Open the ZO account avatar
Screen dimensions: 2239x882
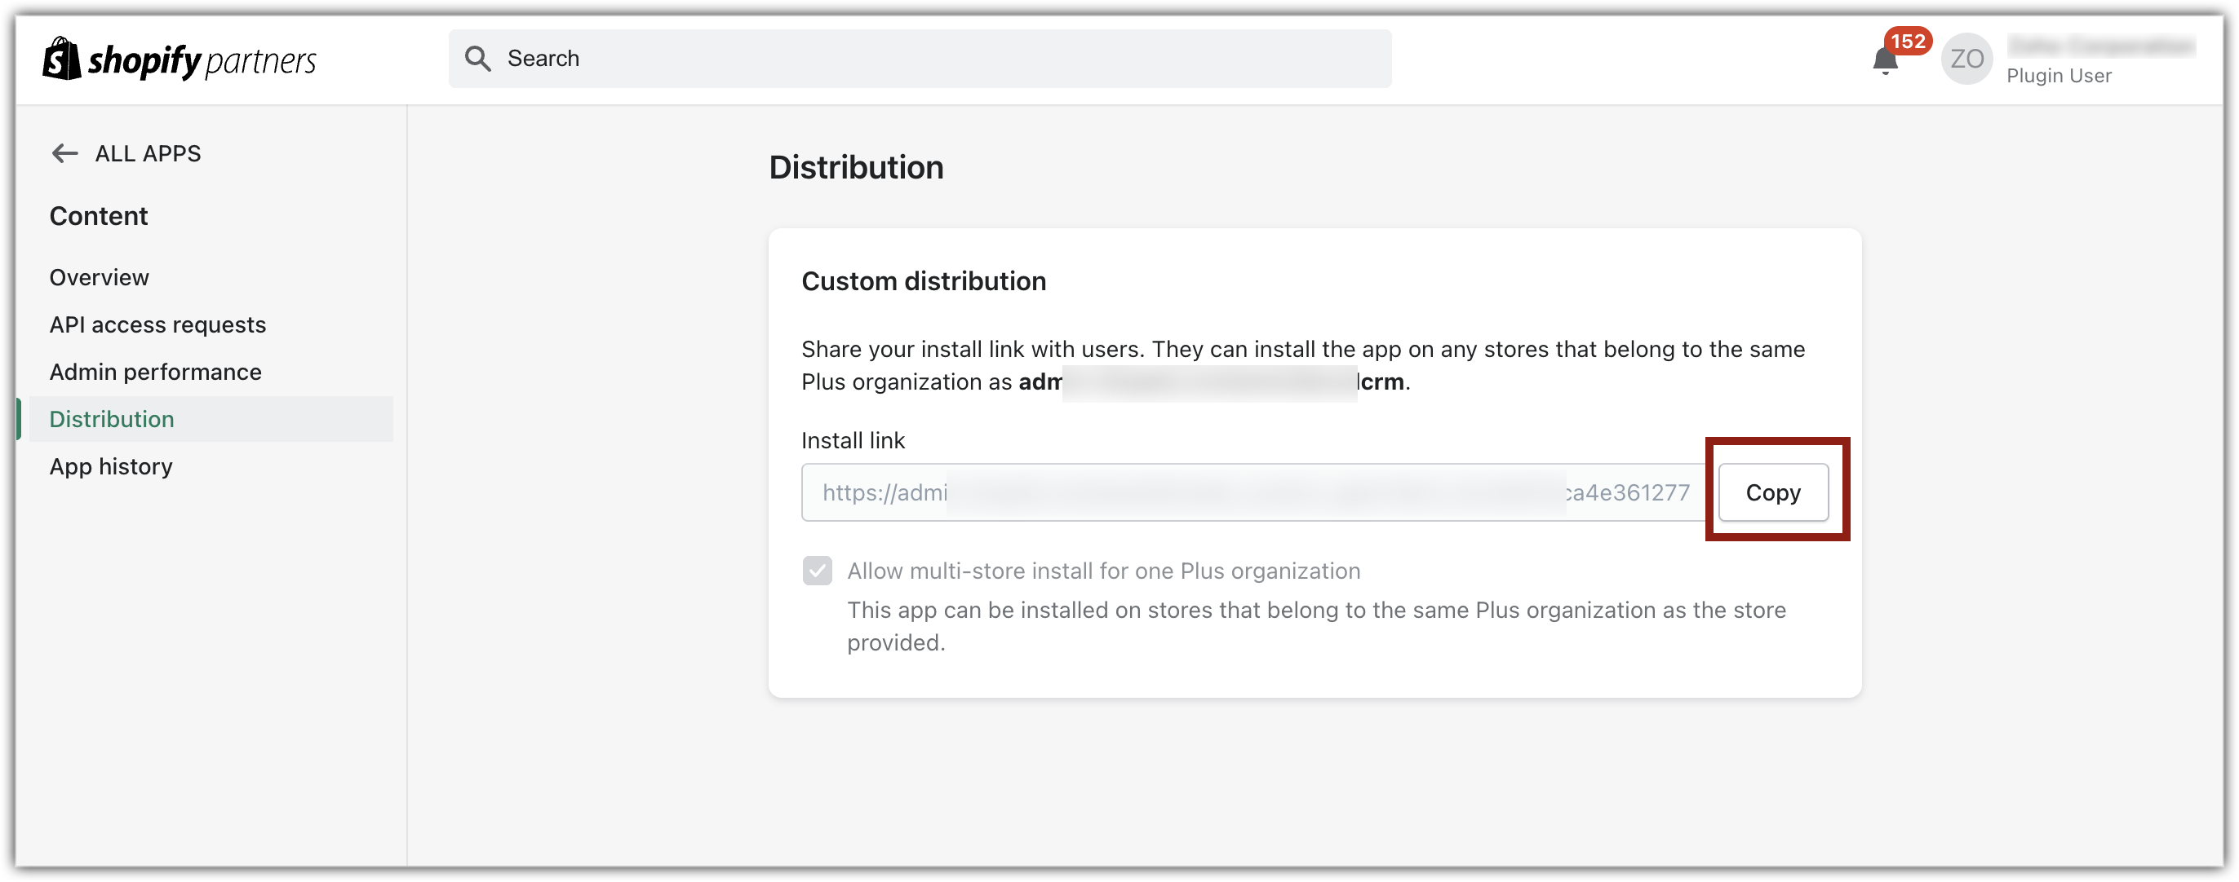[1966, 58]
